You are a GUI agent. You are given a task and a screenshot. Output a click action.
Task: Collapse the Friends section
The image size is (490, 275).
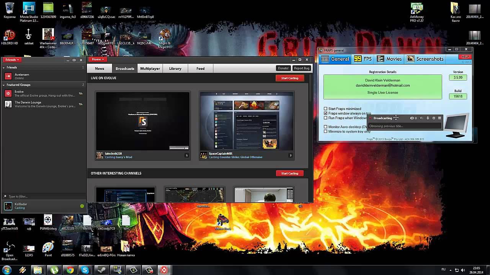click(x=4, y=68)
